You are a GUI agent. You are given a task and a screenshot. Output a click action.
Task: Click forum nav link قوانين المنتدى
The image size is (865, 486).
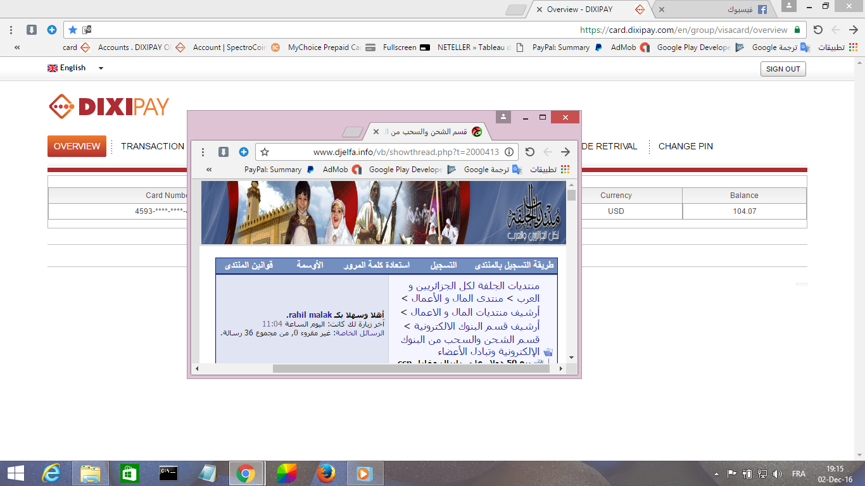coord(248,265)
